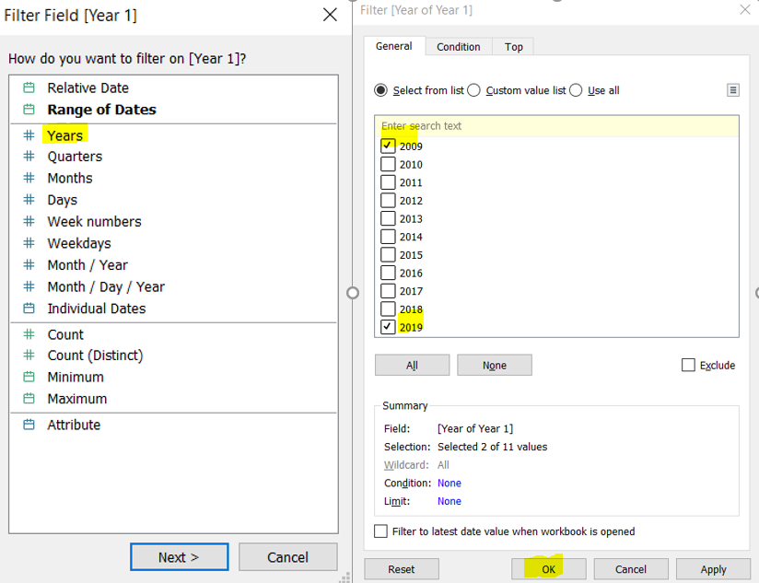Select Month / Year filter option
Image resolution: width=759 pixels, height=583 pixels.
point(88,265)
